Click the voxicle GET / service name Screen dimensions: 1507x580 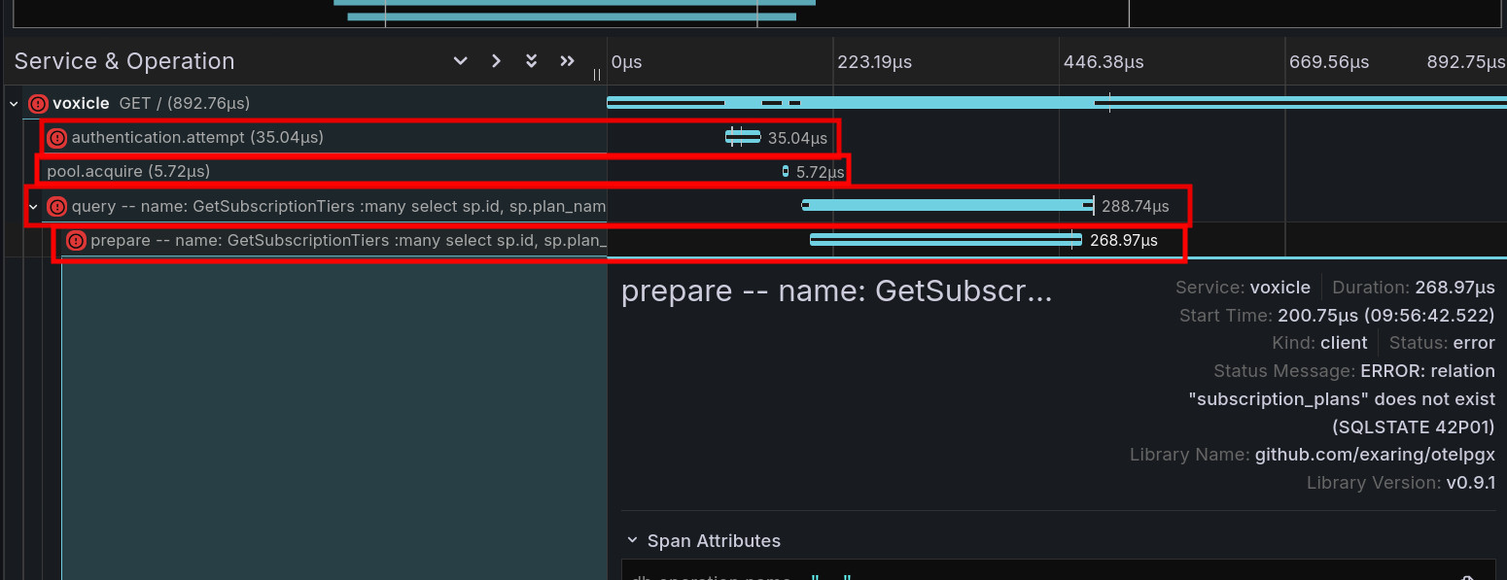click(81, 104)
